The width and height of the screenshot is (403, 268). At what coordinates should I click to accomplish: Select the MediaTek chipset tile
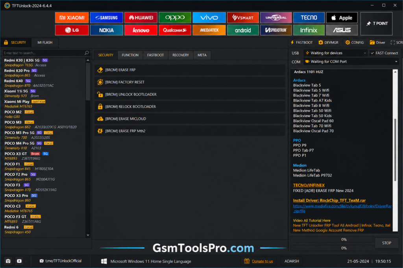[209, 30]
